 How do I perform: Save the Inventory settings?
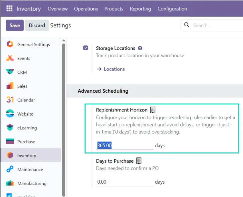click(15, 25)
